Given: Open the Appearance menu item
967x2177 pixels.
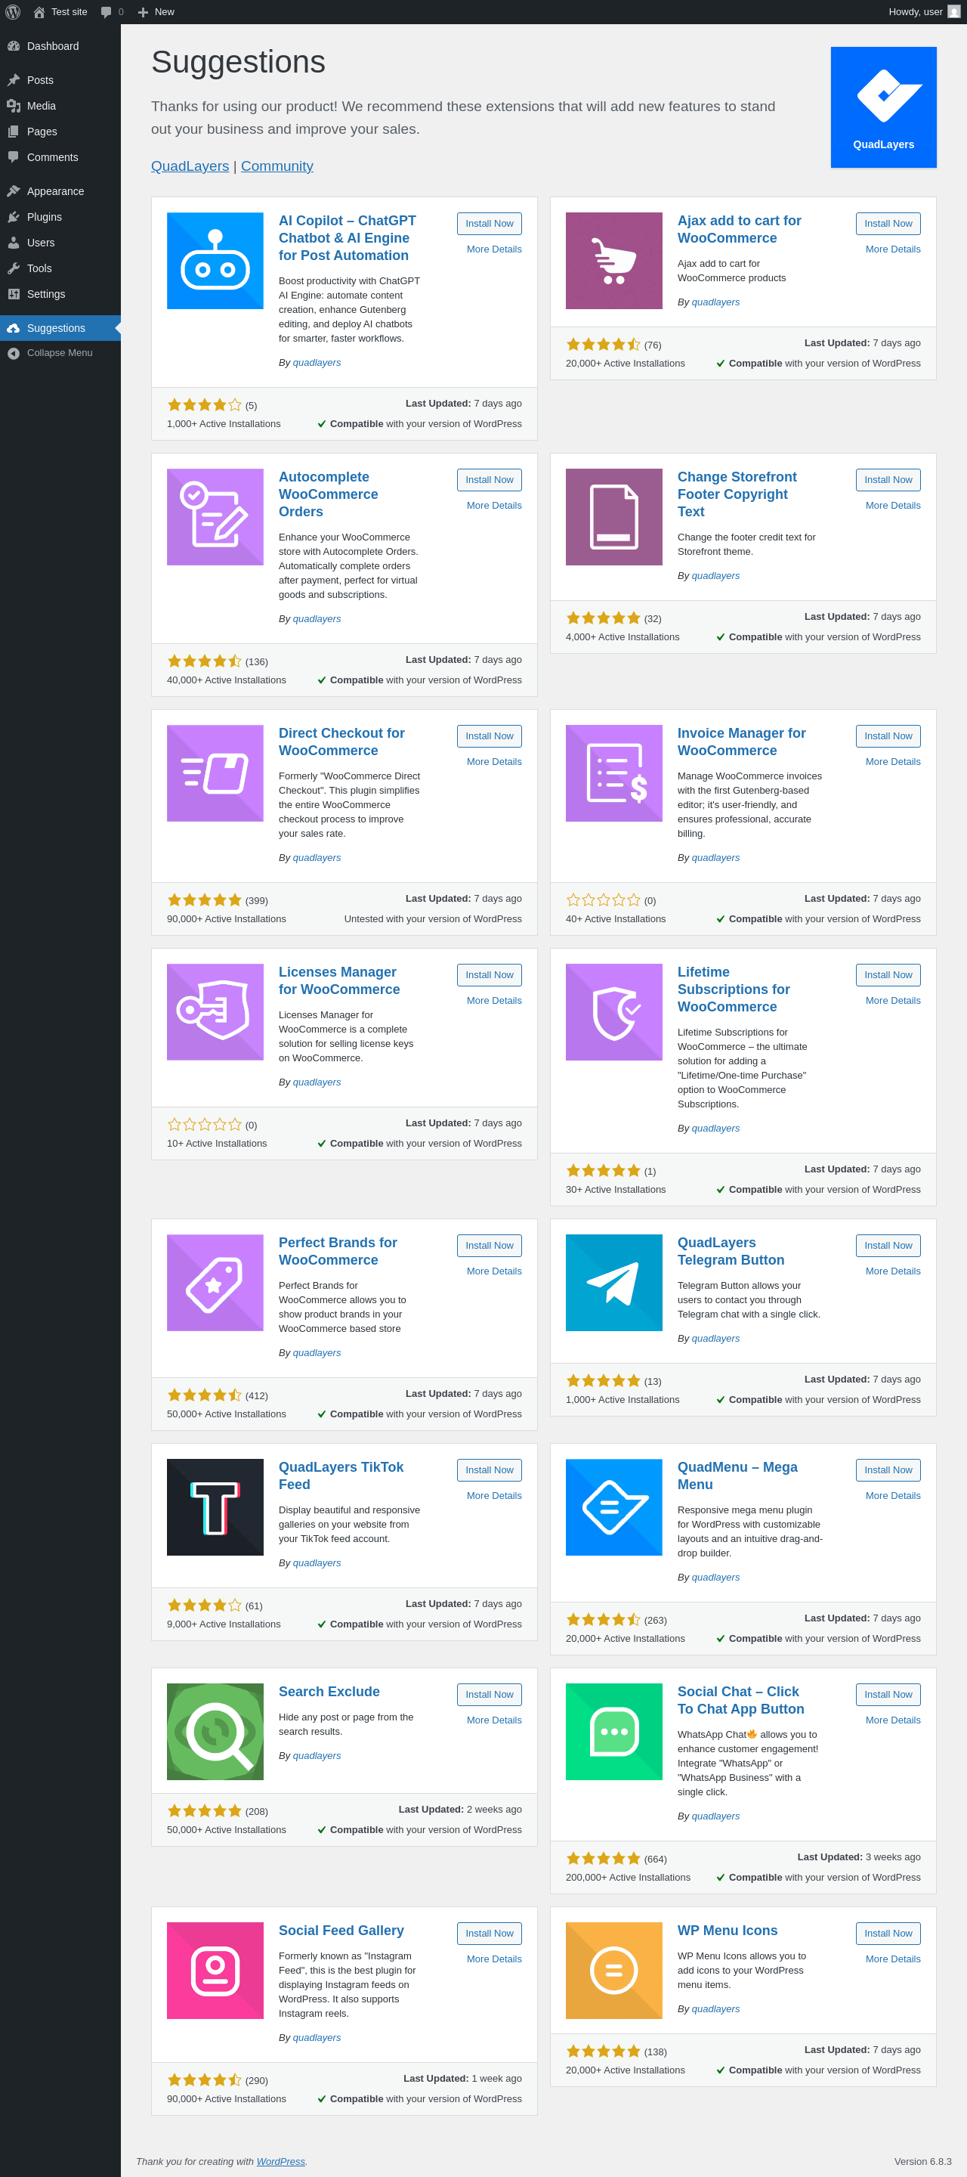Looking at the screenshot, I should tap(55, 191).
